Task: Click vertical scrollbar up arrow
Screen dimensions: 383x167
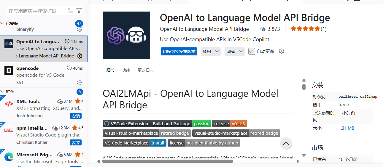Action: point(304,80)
